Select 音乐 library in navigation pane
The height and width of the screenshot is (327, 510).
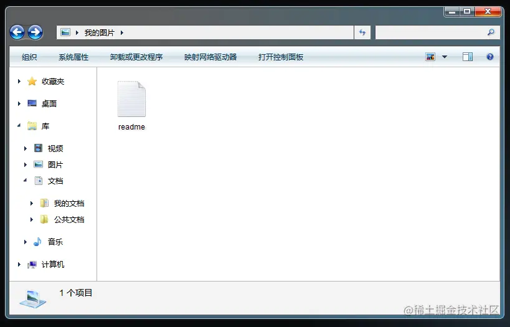[55, 242]
